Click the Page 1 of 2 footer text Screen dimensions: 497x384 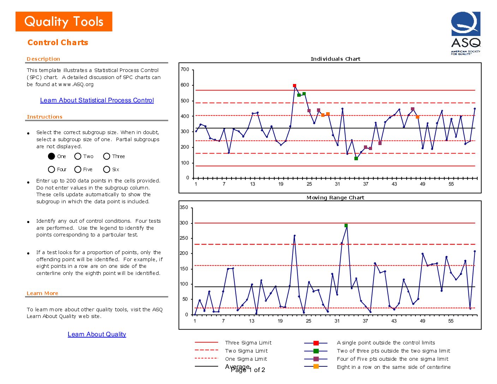point(248,370)
